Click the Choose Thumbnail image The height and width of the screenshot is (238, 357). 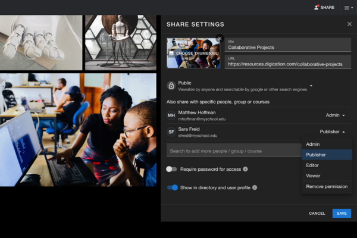(193, 53)
